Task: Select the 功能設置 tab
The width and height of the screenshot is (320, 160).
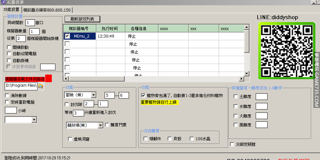Action: click(x=11, y=10)
